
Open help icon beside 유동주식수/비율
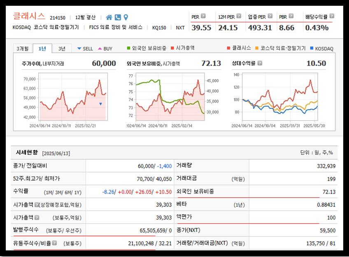pos(54,243)
